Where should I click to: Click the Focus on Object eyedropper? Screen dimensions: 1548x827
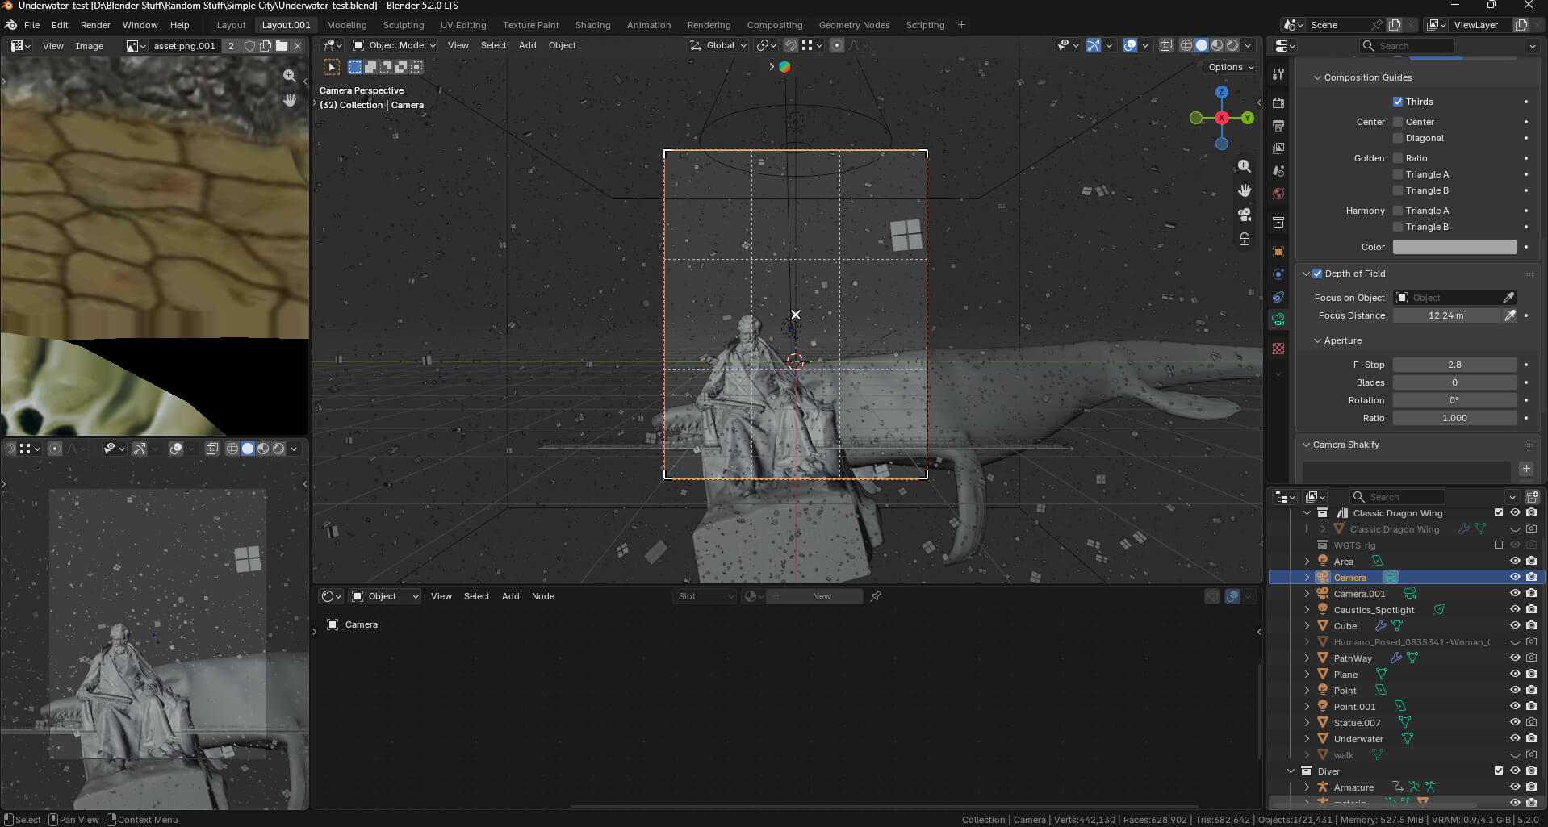point(1508,298)
